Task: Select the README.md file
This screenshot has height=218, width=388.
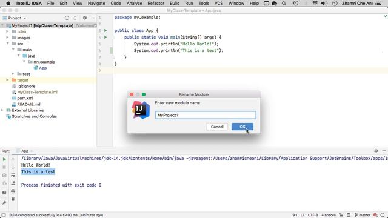Action: [x=28, y=104]
